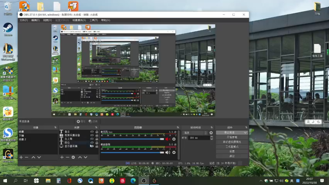Click the 时长 300 ms duration field
Image resolution: width=329 pixels, height=185 pixels.
tap(199, 138)
